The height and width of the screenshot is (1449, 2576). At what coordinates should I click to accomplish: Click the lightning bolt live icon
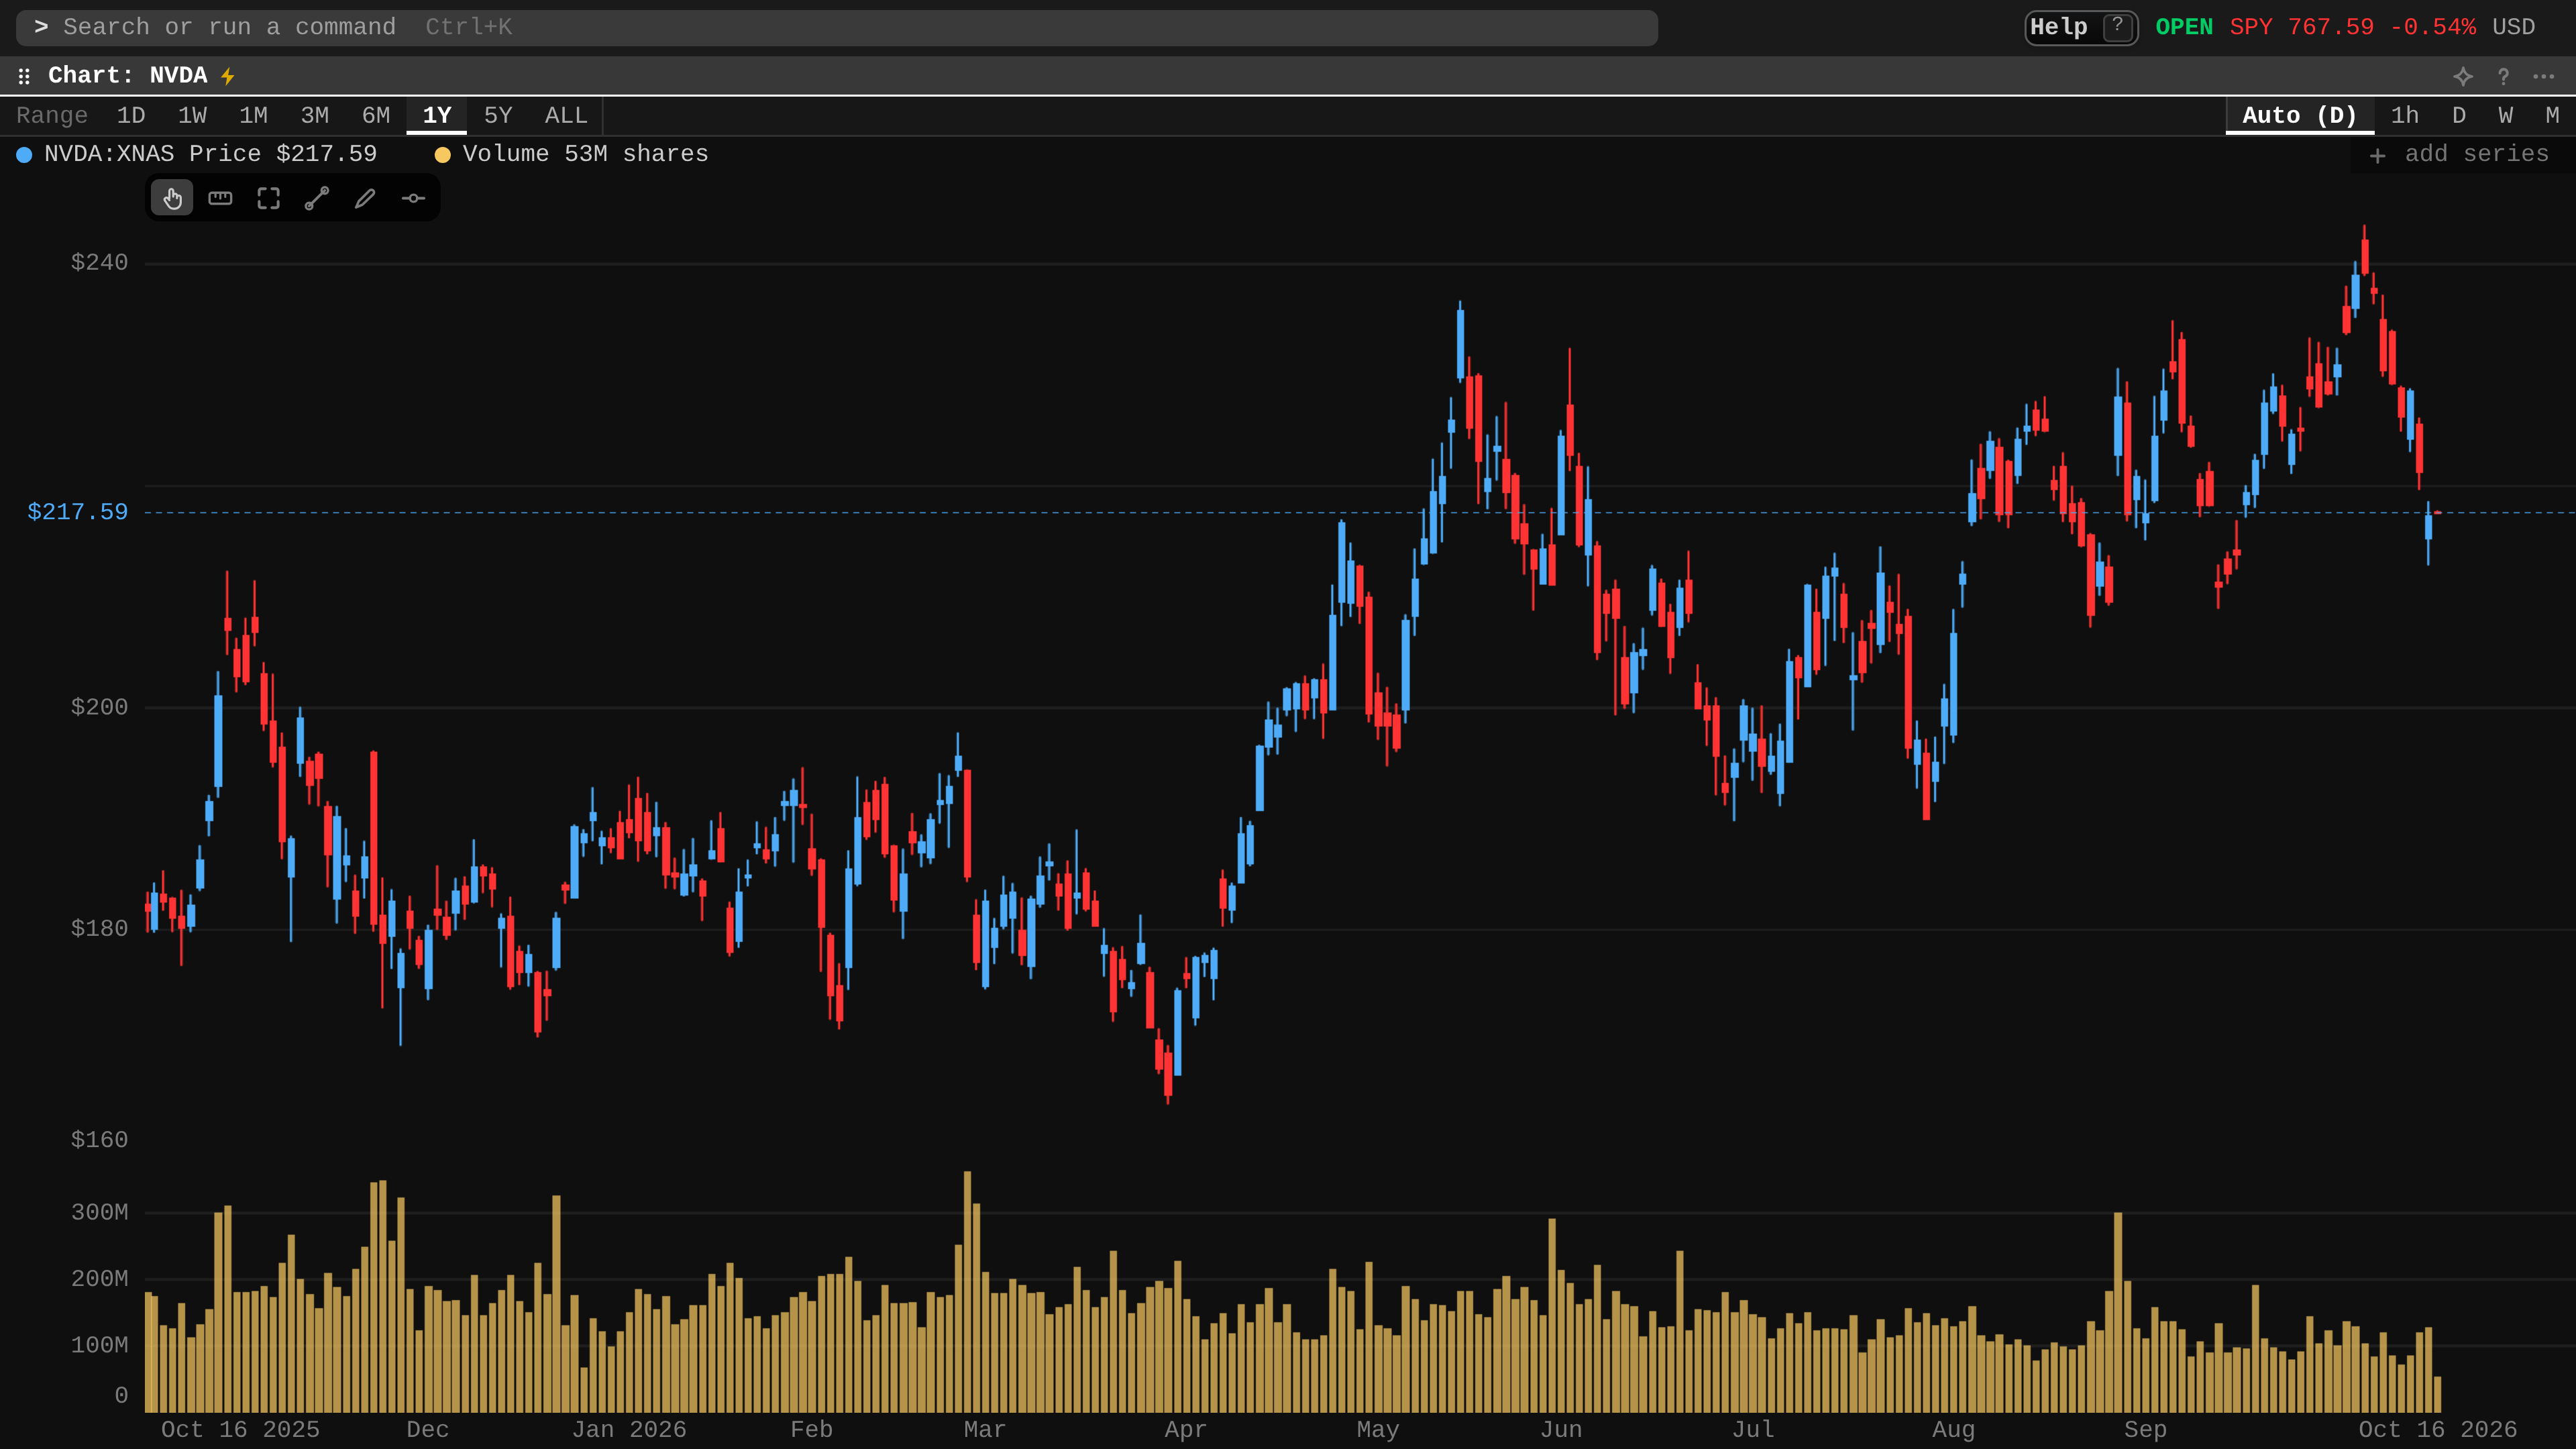(228, 76)
